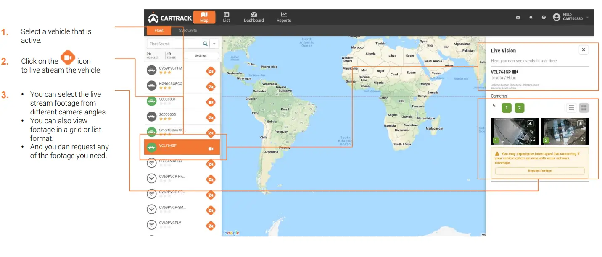
Task: Click Brazil label on the map
Action: pyautogui.click(x=285, y=109)
